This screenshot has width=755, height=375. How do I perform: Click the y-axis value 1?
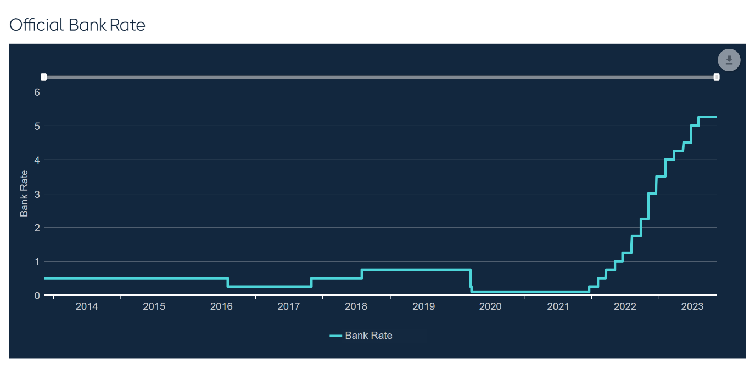coord(37,262)
